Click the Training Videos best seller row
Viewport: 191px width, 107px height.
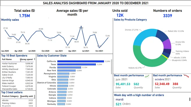click(17, 103)
